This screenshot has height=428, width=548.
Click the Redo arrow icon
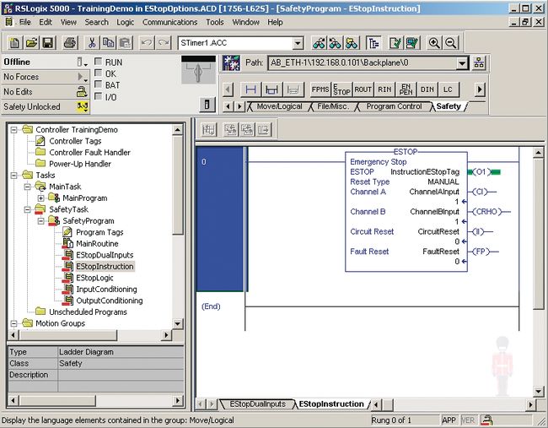tap(164, 43)
